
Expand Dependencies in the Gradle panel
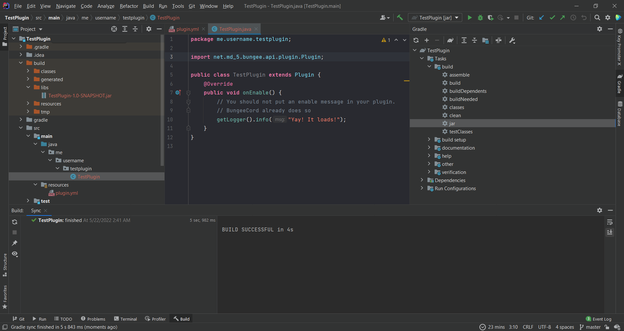tap(422, 180)
